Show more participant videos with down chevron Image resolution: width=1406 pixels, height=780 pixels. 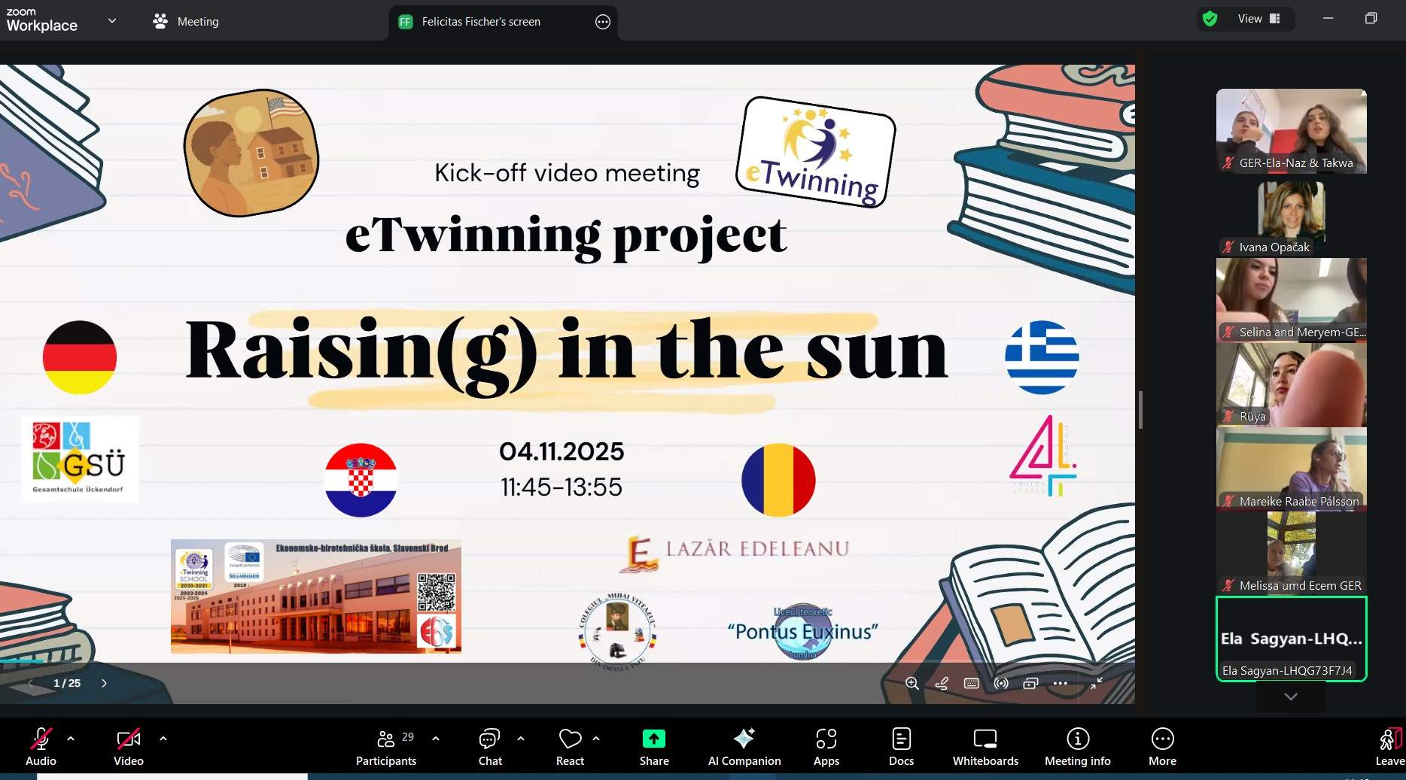click(1291, 697)
